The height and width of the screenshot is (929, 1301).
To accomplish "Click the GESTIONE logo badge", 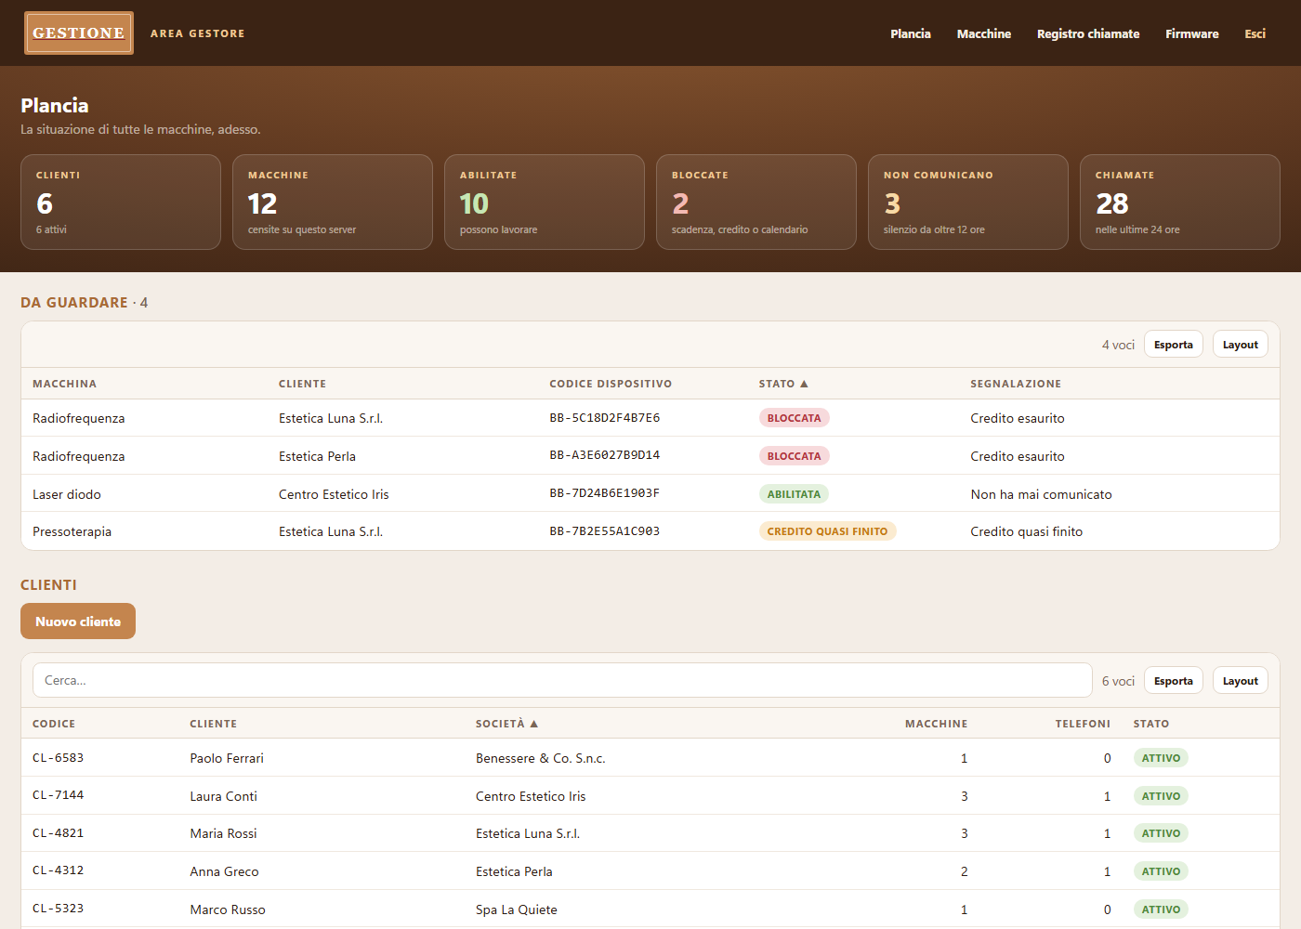I will (79, 33).
